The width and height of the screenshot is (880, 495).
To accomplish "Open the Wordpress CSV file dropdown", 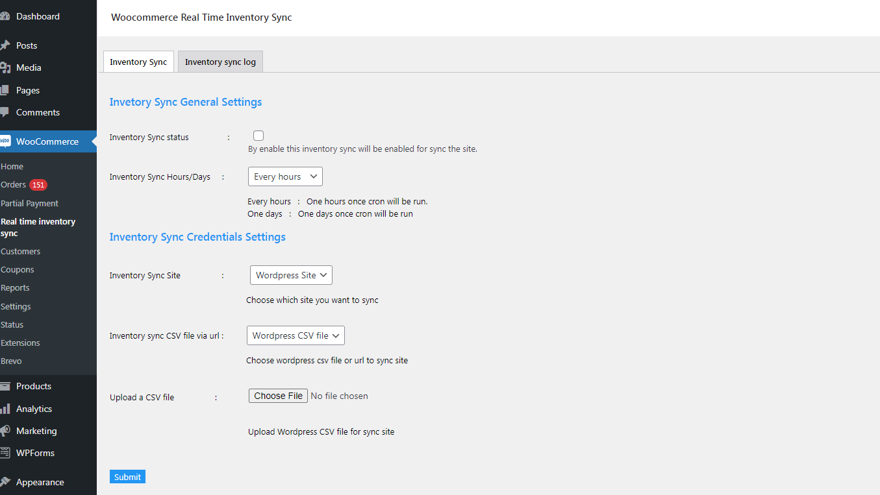I will (x=295, y=335).
